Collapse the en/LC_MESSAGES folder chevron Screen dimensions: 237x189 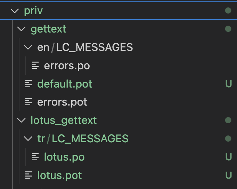pos(28,47)
